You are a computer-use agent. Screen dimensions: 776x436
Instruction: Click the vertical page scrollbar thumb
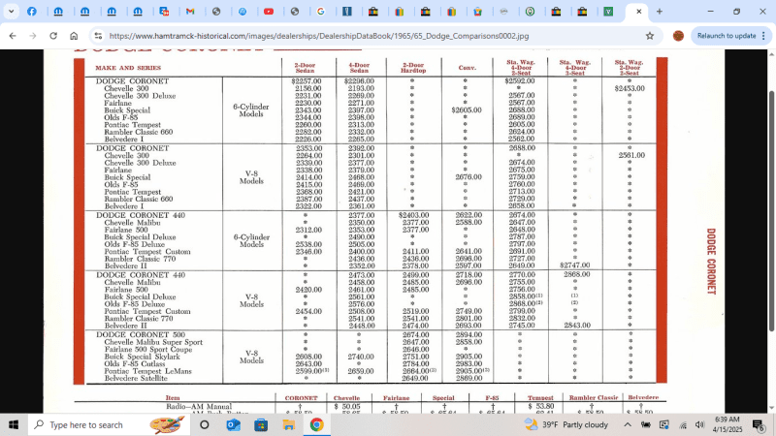(x=771, y=210)
